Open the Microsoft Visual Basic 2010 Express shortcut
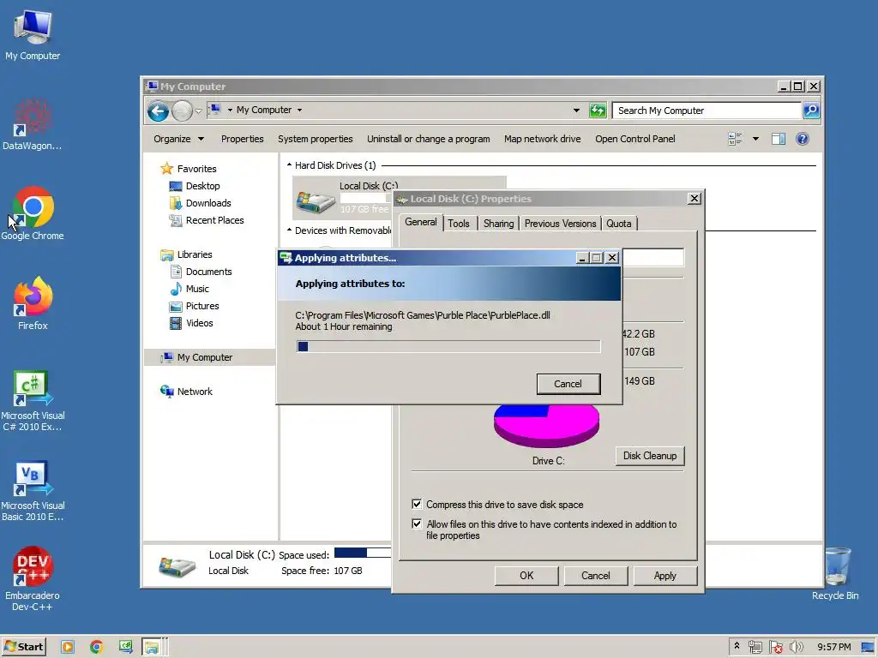Screen dimensions: 878x658 click(33, 491)
